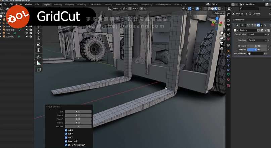The width and height of the screenshot is (271, 148).
Task: Toggle the cut Y checkbox
Action: tap(66, 134)
